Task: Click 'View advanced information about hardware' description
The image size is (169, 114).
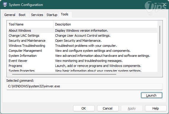Action: pyautogui.click(x=102, y=56)
